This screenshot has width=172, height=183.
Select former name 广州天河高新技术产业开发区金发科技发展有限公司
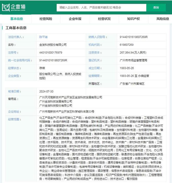[x=71, y=97]
